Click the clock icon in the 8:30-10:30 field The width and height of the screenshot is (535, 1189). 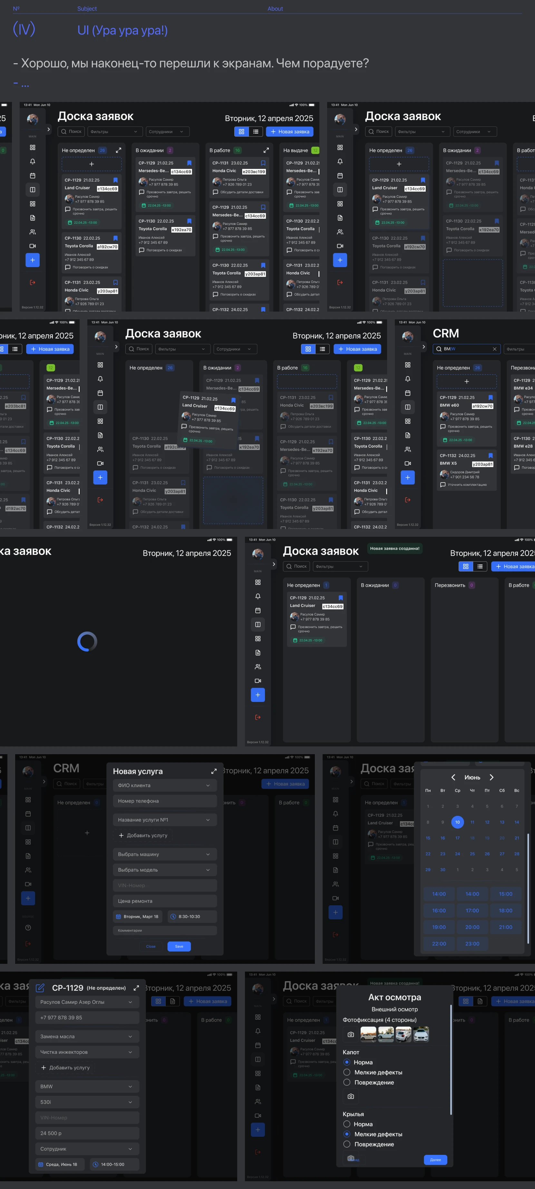pyautogui.click(x=173, y=916)
